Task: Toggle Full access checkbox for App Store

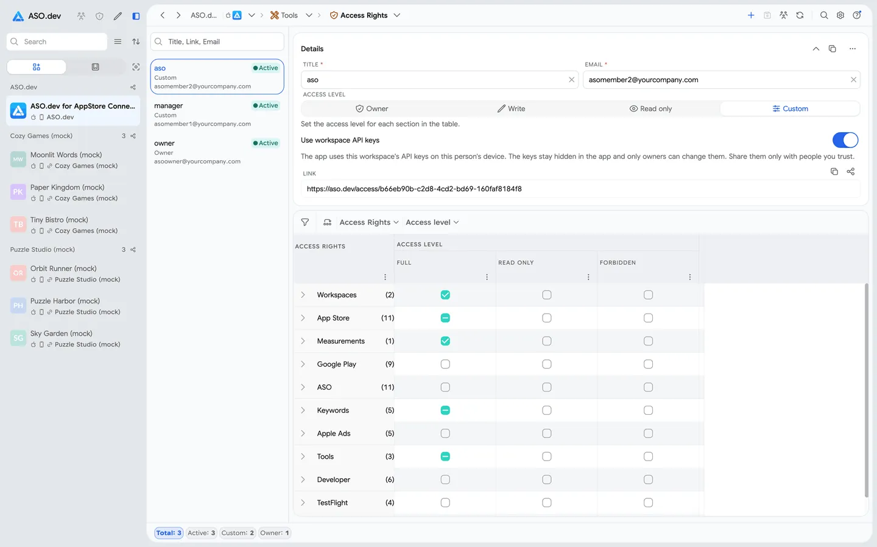Action: tap(445, 318)
